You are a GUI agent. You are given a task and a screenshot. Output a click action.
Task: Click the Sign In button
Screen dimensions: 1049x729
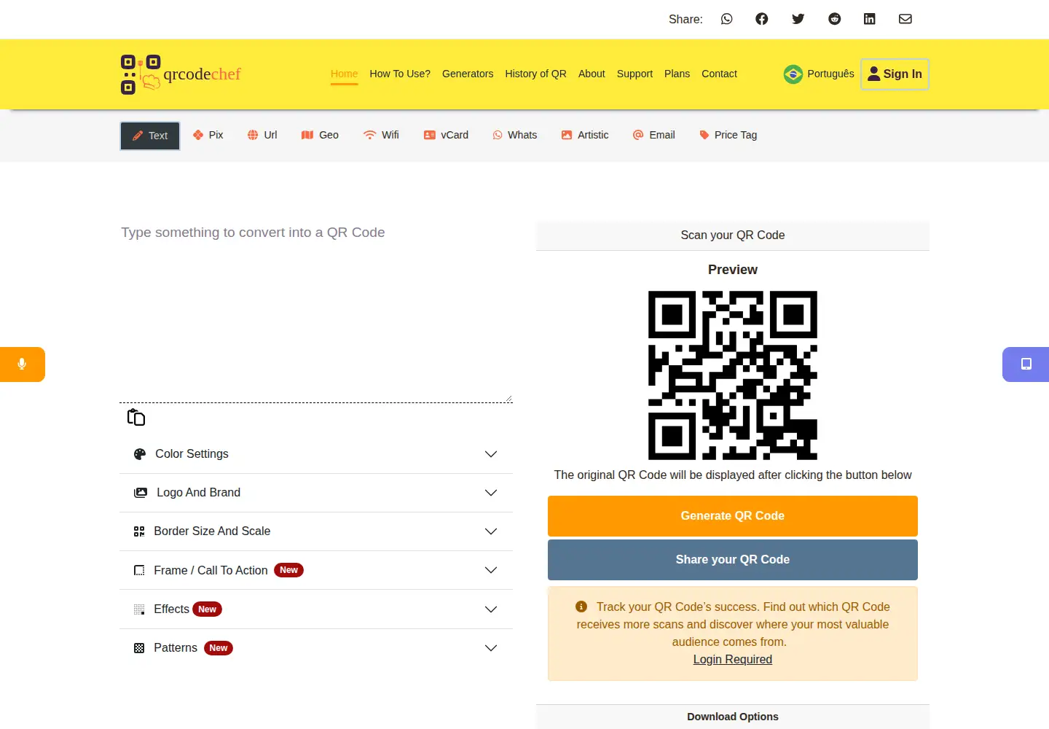pos(895,74)
